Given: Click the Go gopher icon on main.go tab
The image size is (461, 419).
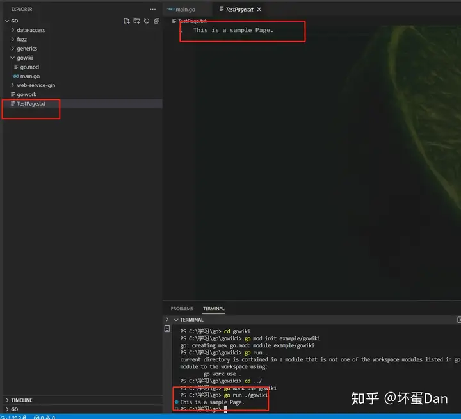Looking at the screenshot, I should coord(171,10).
